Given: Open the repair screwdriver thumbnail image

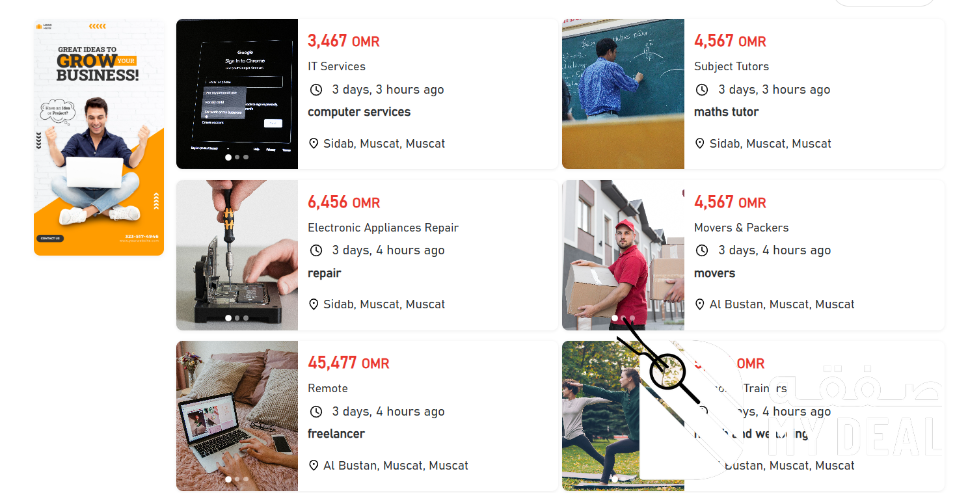Looking at the screenshot, I should (x=237, y=255).
